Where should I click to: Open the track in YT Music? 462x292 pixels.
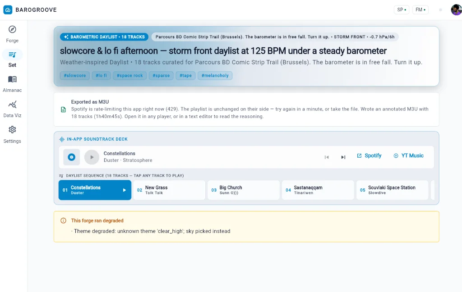click(409, 156)
